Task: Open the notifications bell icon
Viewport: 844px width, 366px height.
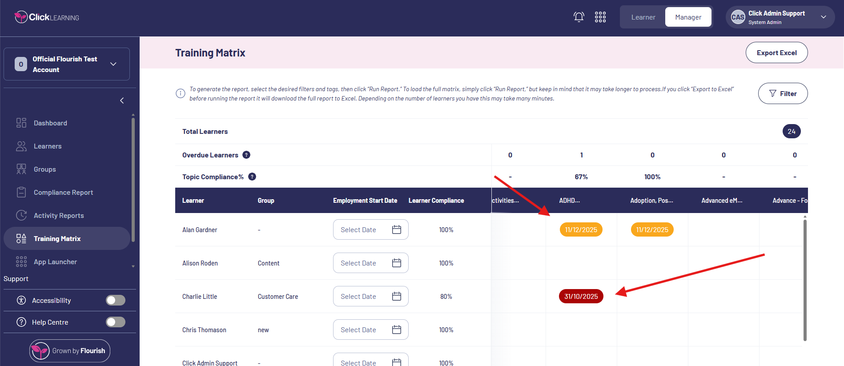Action: click(579, 17)
